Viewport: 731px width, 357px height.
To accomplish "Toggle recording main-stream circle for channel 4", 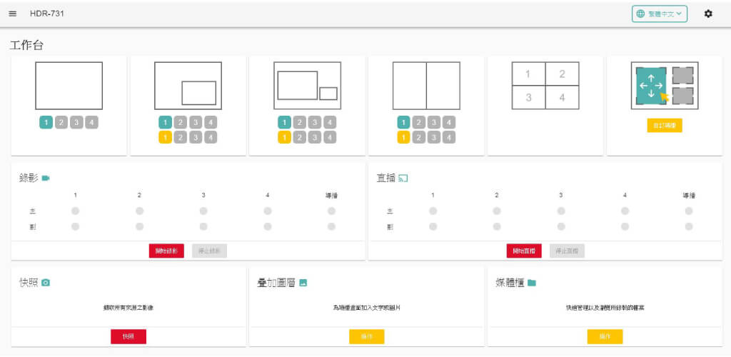I will pyautogui.click(x=268, y=211).
